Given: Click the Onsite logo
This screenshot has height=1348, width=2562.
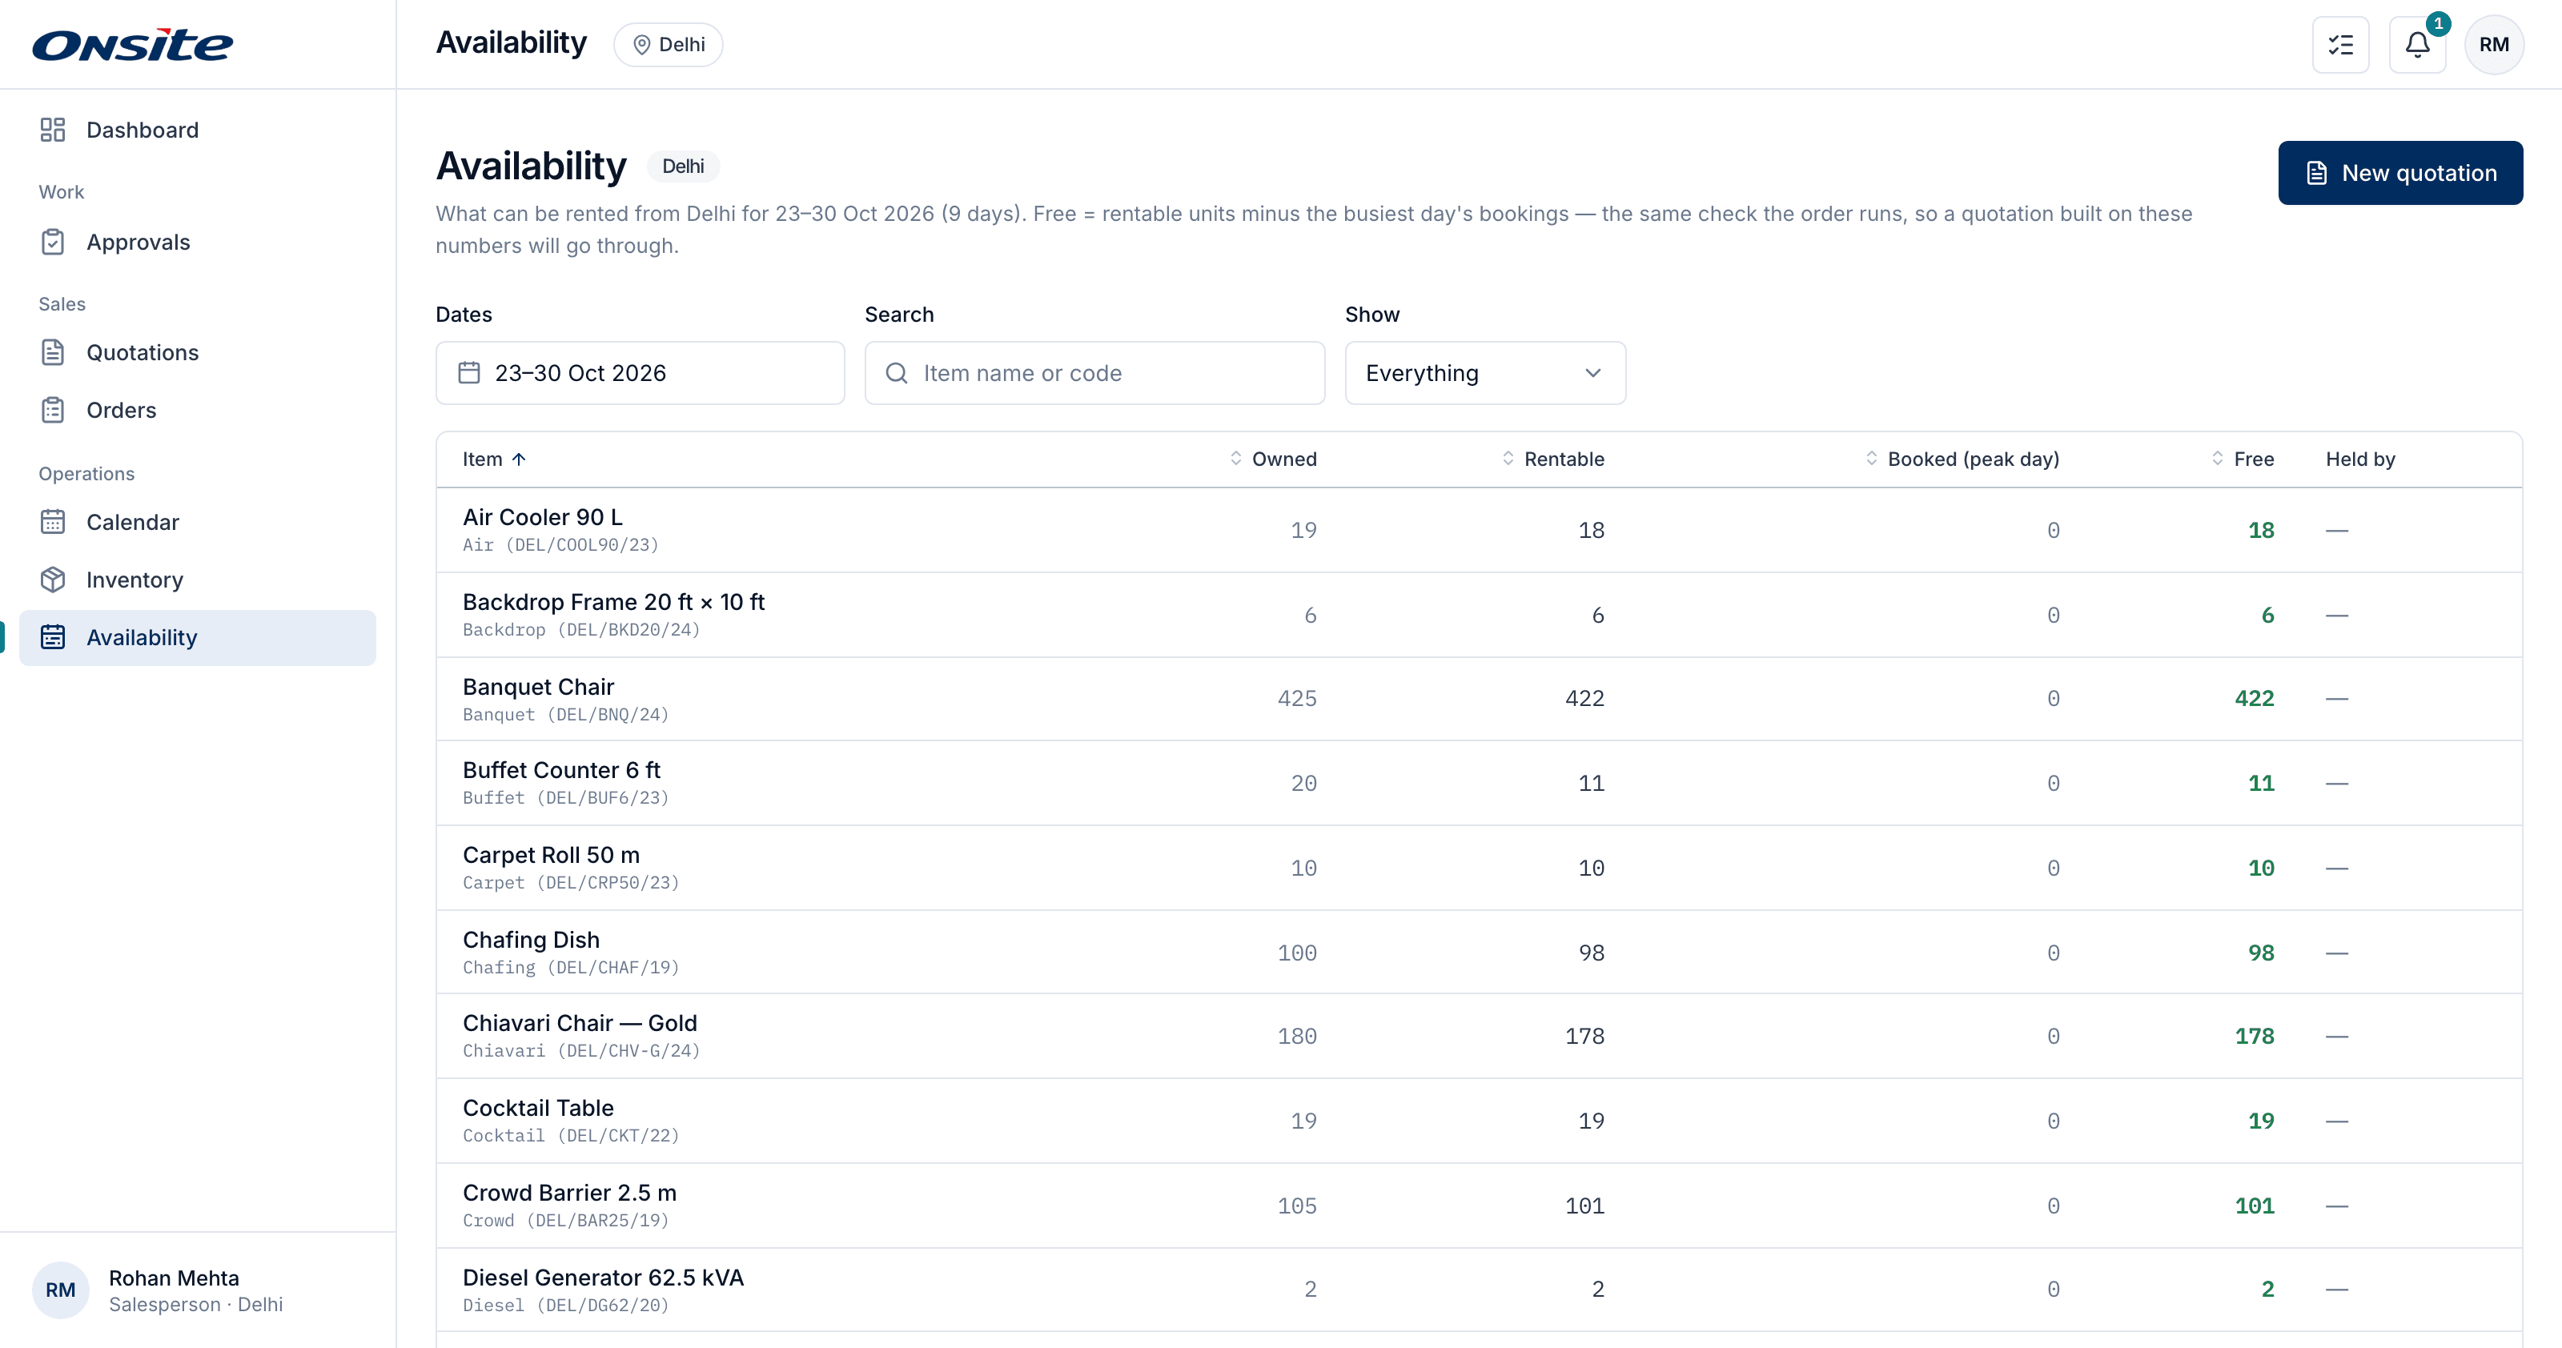Looking at the screenshot, I should point(133,45).
